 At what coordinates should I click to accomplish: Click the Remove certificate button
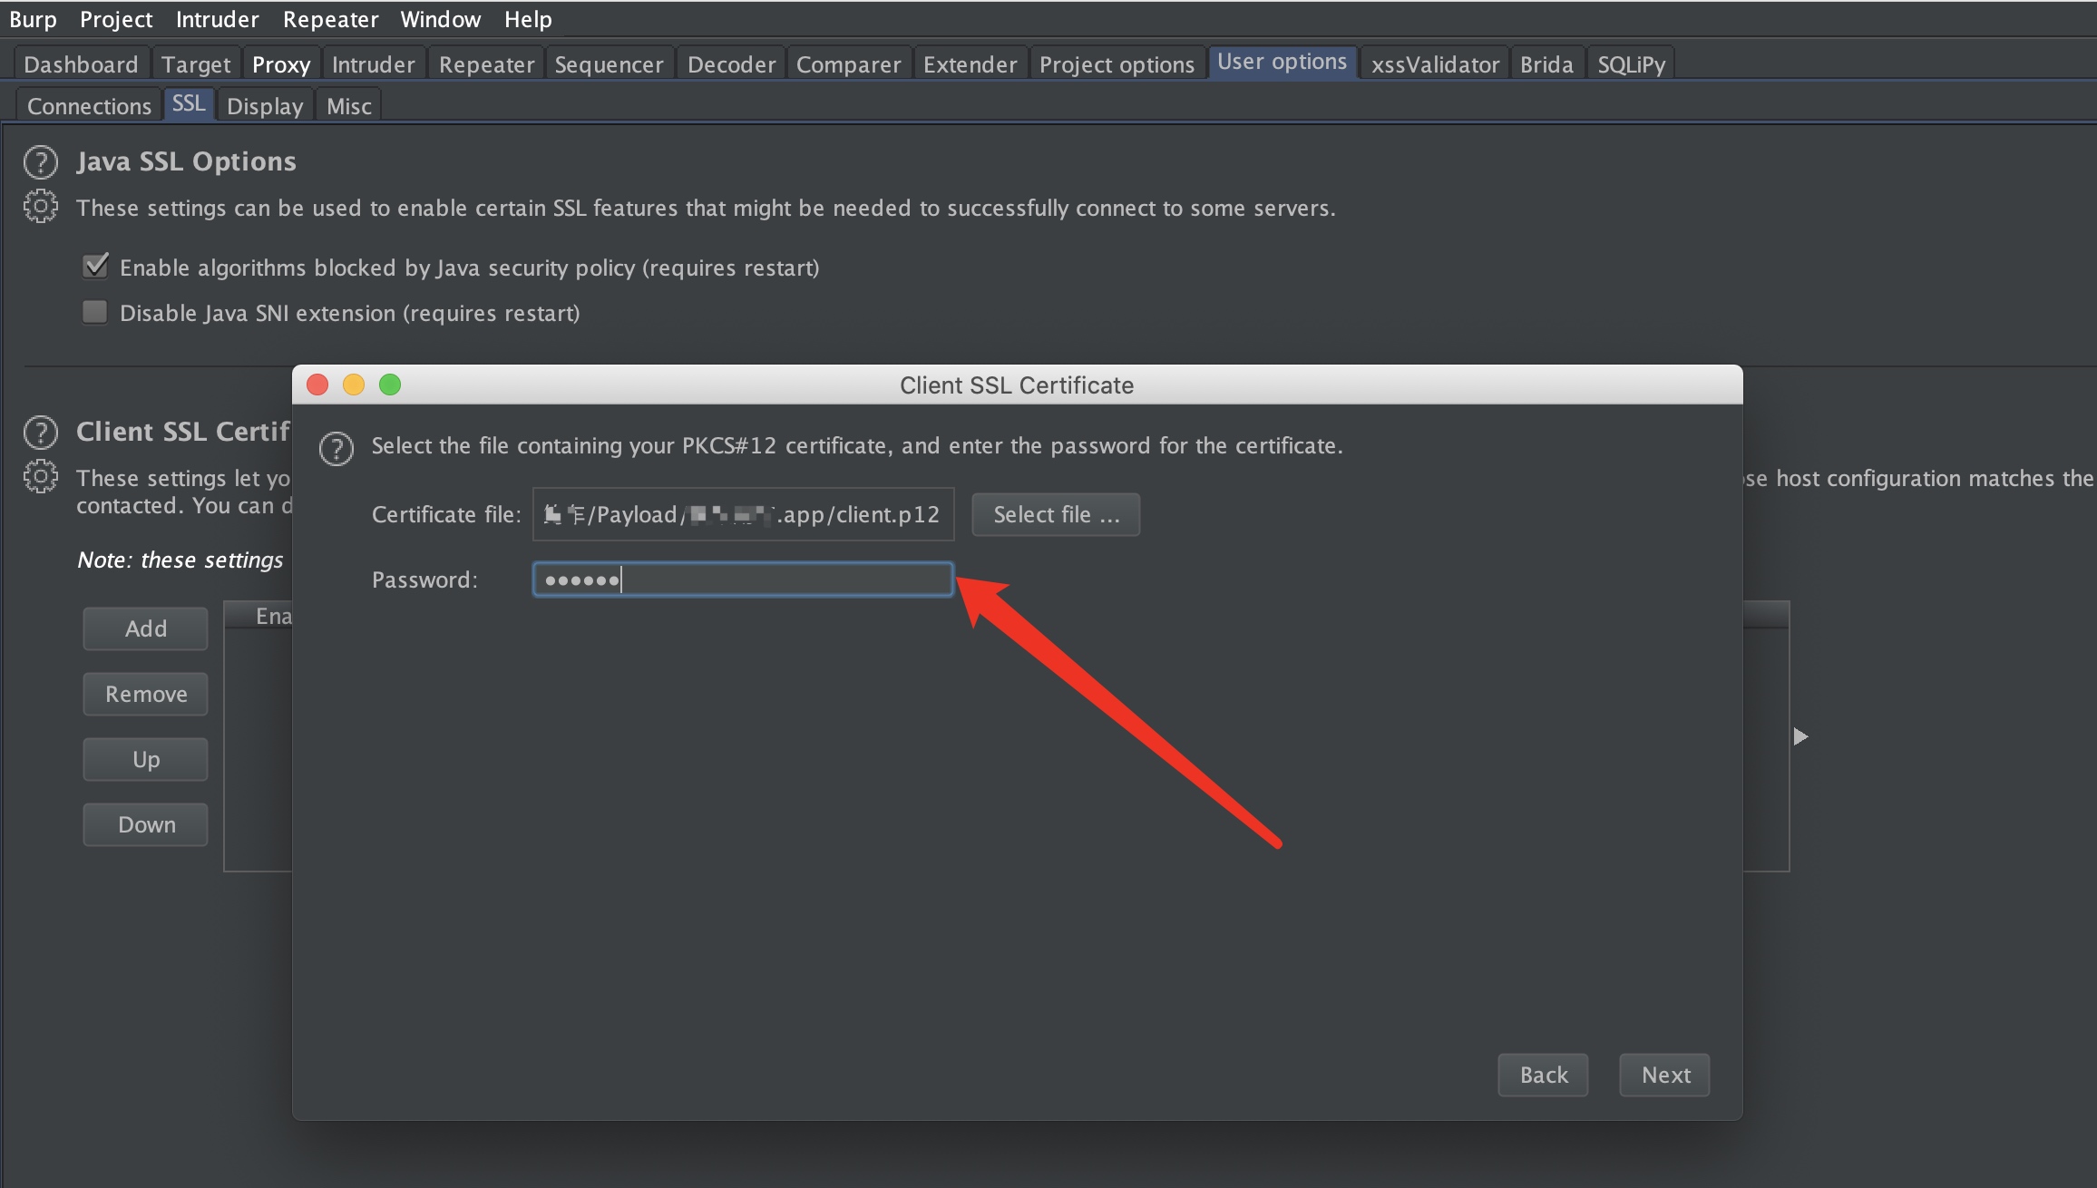(x=146, y=694)
